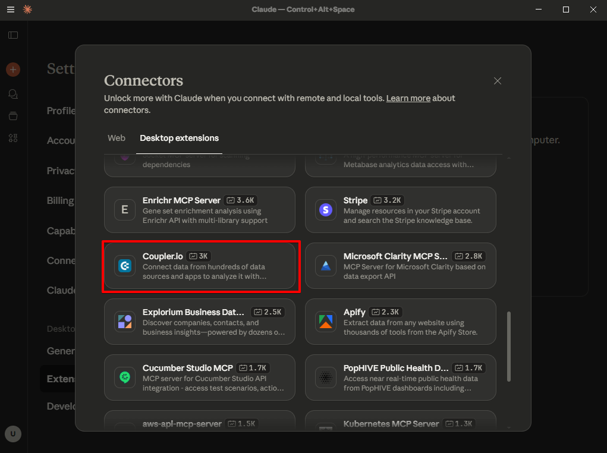Switch to the Web tab
The width and height of the screenshot is (607, 453).
(x=117, y=138)
